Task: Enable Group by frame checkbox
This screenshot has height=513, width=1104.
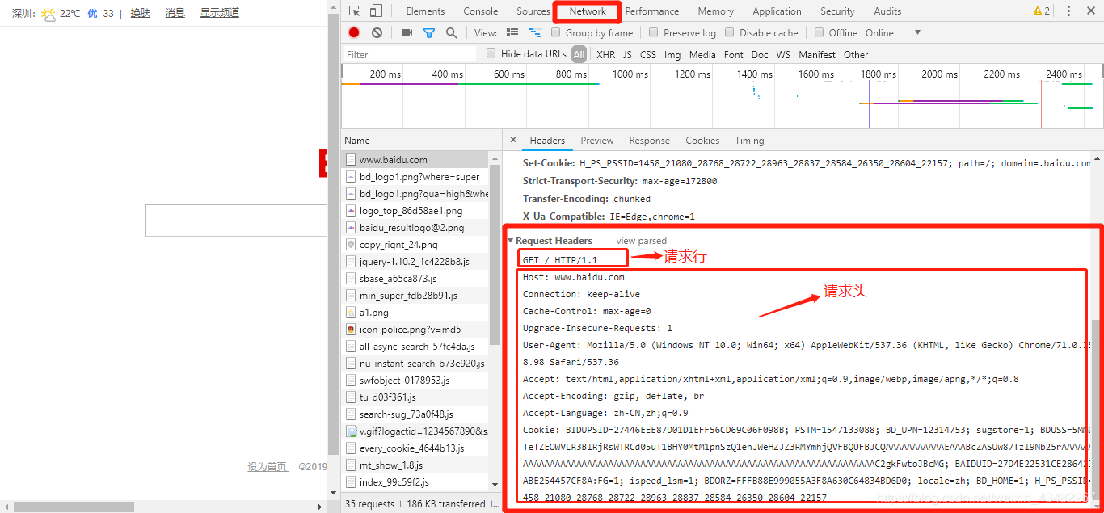Action: [556, 33]
